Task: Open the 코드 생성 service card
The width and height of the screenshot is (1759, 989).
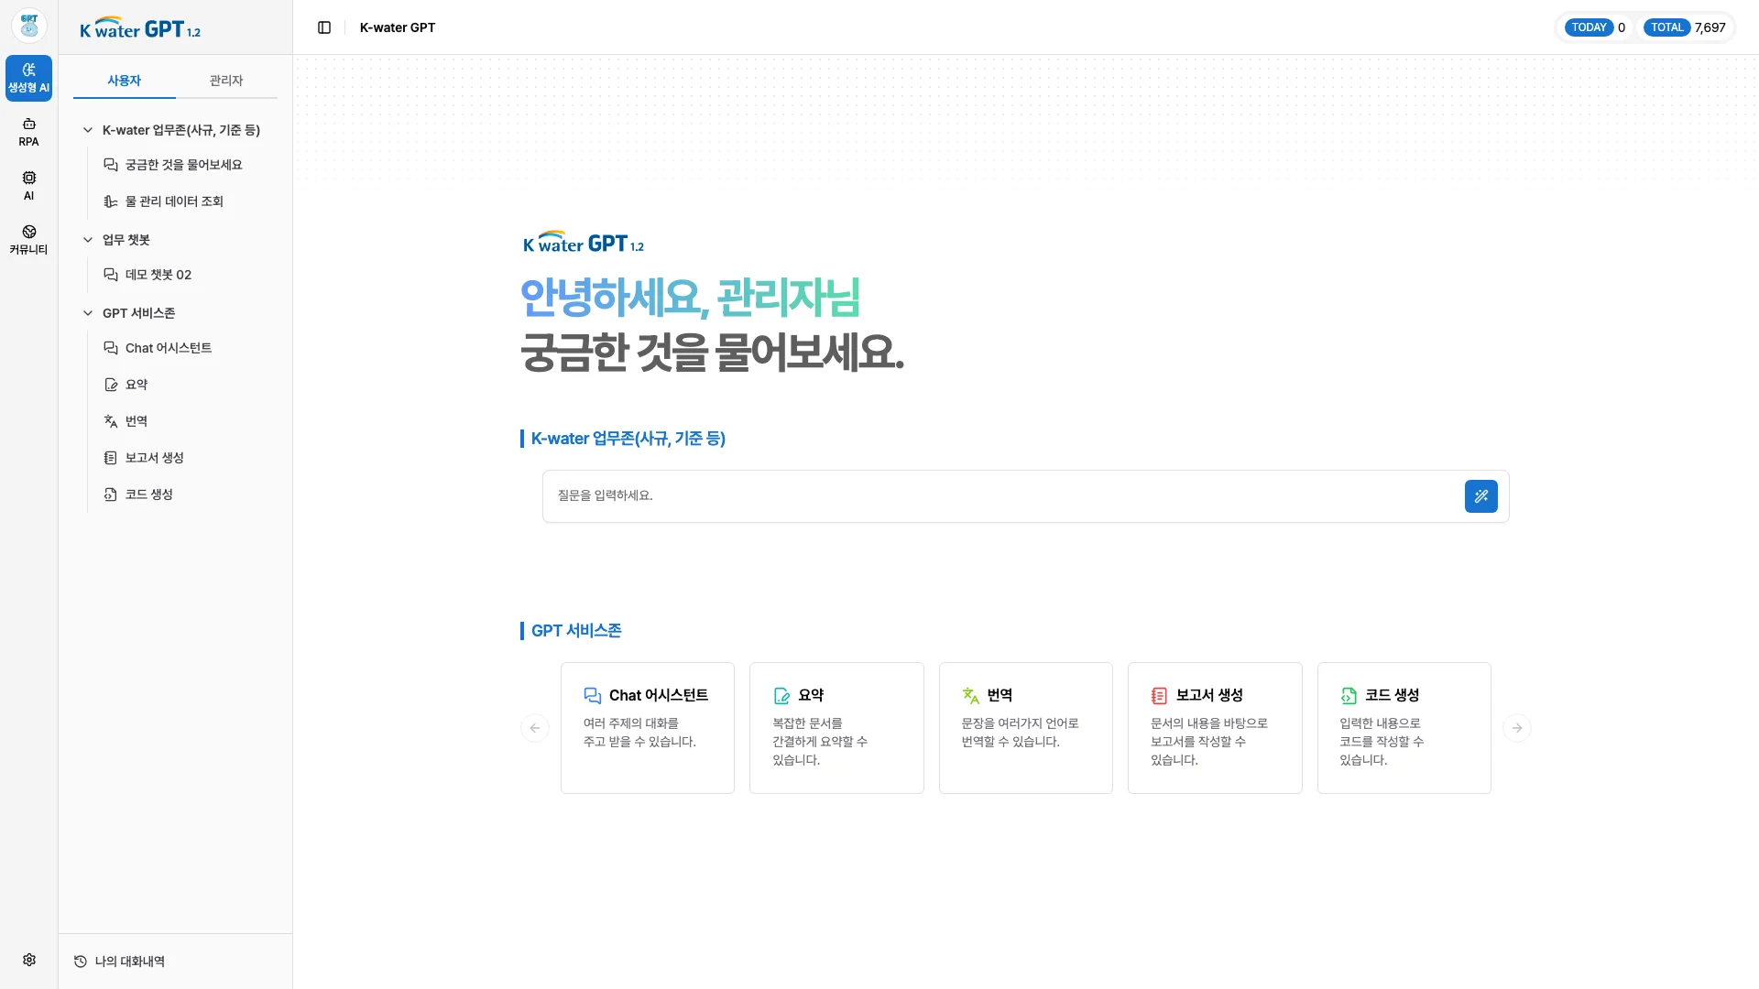Action: coord(1404,728)
